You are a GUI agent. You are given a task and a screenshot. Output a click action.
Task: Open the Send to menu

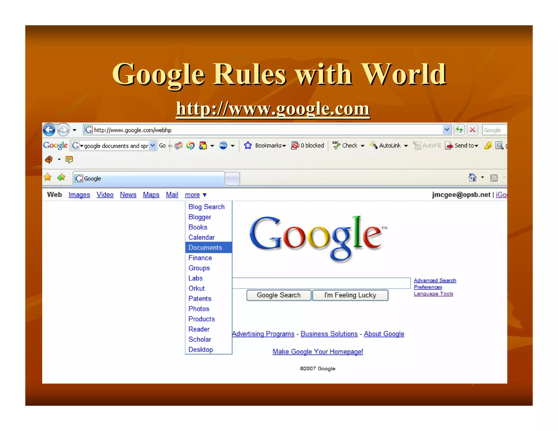coord(462,145)
